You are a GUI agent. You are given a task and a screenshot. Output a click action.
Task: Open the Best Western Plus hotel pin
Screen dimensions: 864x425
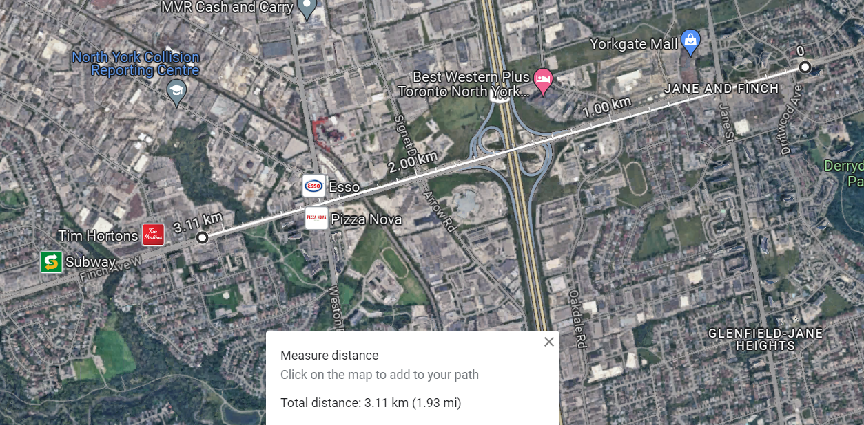pos(544,80)
